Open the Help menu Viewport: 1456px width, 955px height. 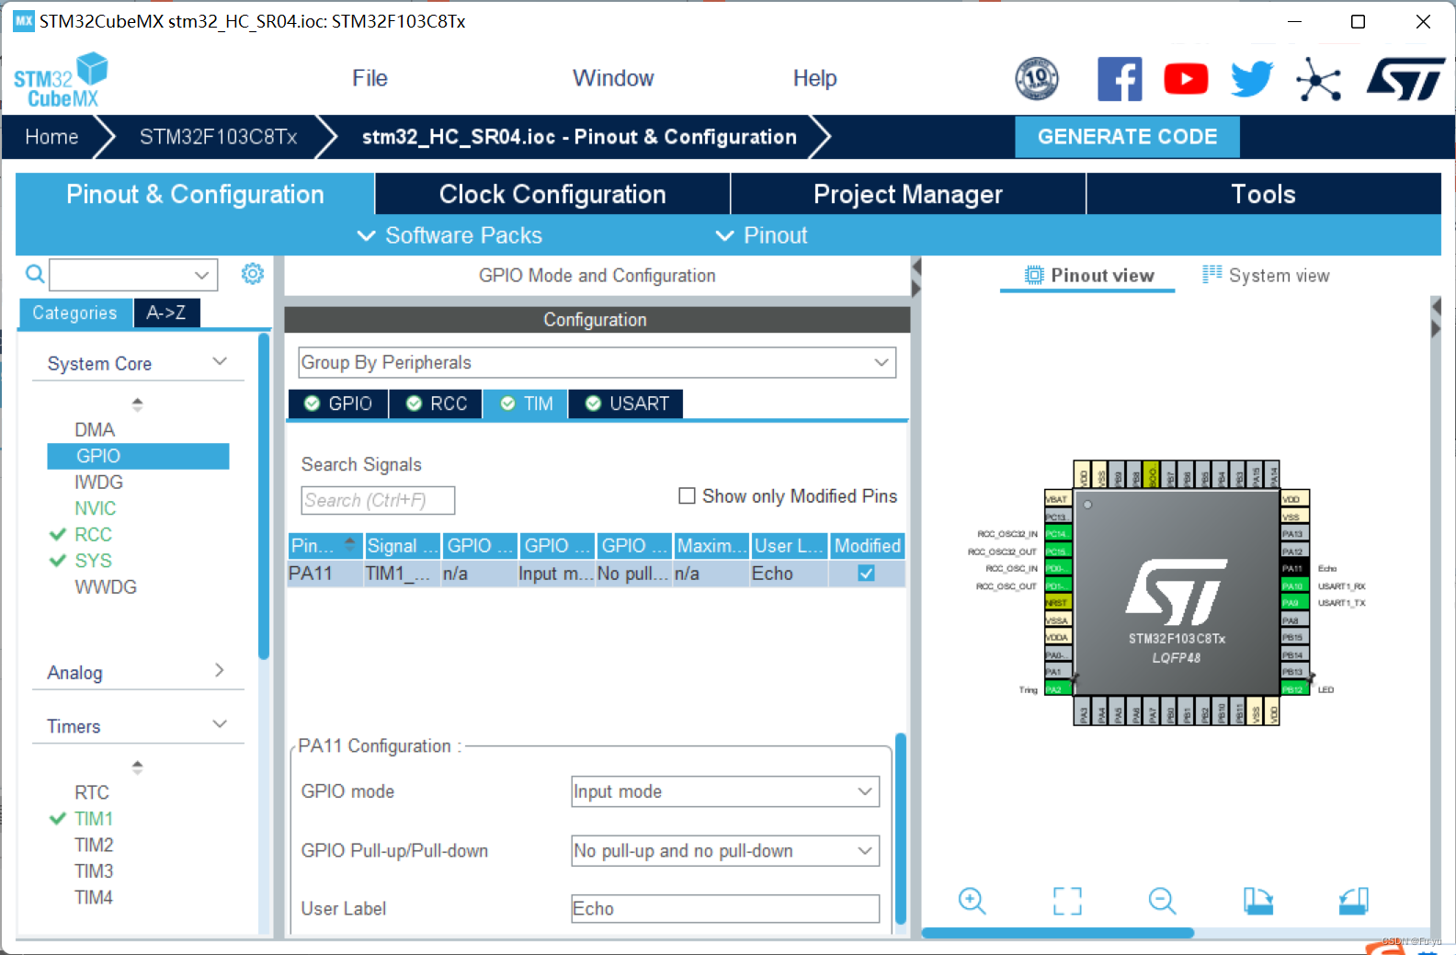[814, 78]
